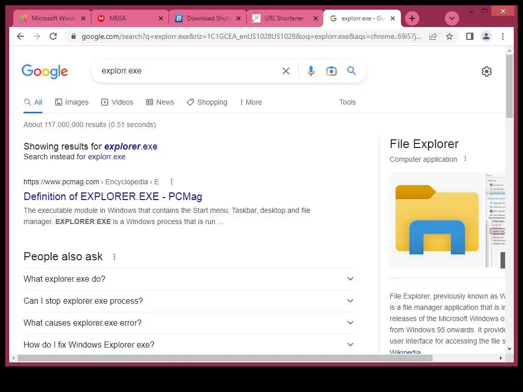The image size is (523, 392).
Task: Click the 'About 117,000,000 results' text
Action: tap(89, 125)
